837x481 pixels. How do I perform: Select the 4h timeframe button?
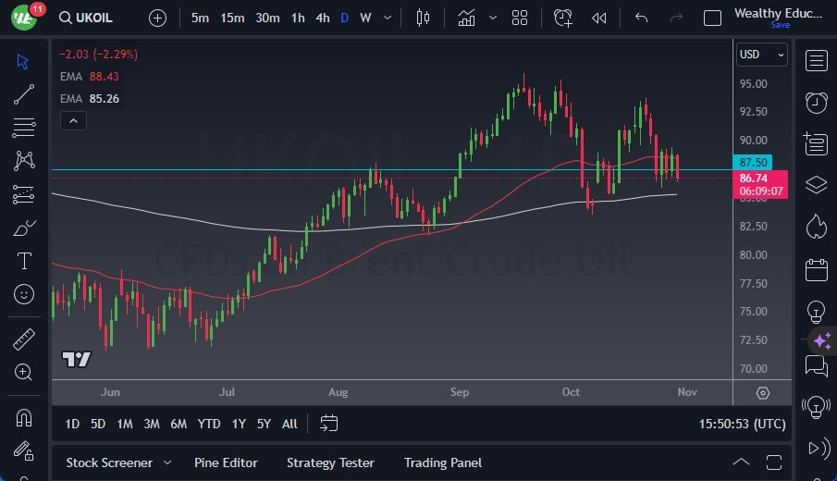point(322,18)
